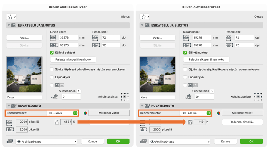Open Suhteellinen popup in left dialog
This screenshot has height=149, width=269.
click(x=79, y=91)
